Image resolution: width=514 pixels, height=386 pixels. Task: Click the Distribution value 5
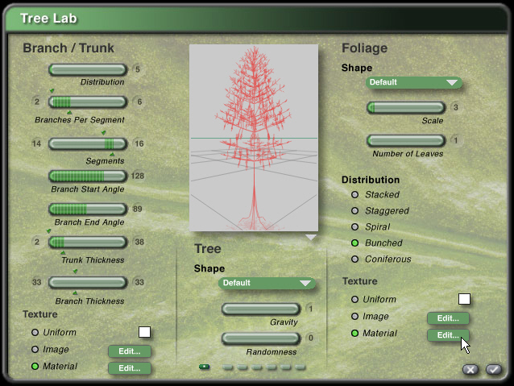[138, 69]
